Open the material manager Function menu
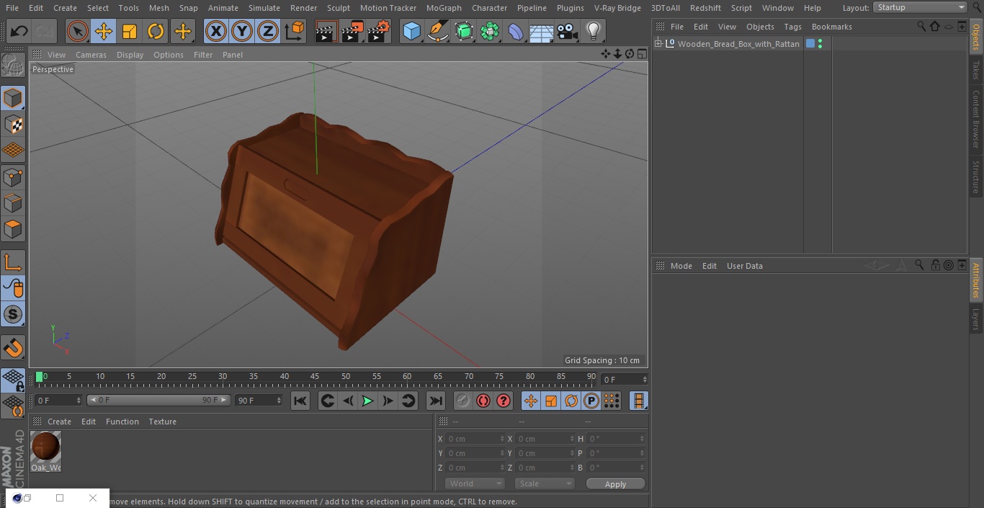Viewport: 984px width, 508px height. point(122,422)
